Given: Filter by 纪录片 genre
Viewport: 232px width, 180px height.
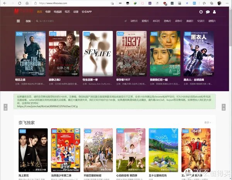Looking at the screenshot, I should click(x=201, y=21).
